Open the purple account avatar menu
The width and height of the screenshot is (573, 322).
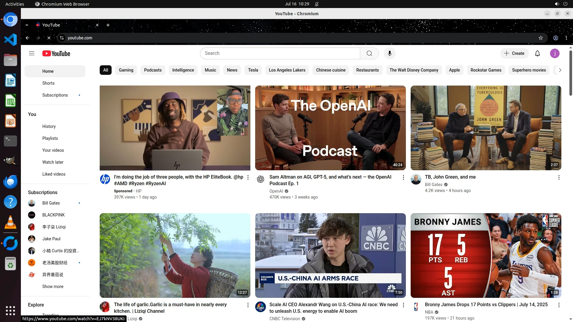pos(554,53)
